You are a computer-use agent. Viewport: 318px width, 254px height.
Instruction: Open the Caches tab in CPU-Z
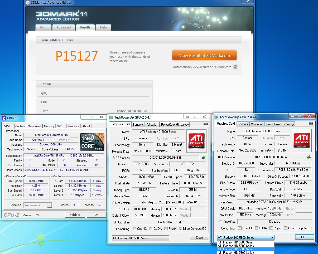tap(20, 126)
